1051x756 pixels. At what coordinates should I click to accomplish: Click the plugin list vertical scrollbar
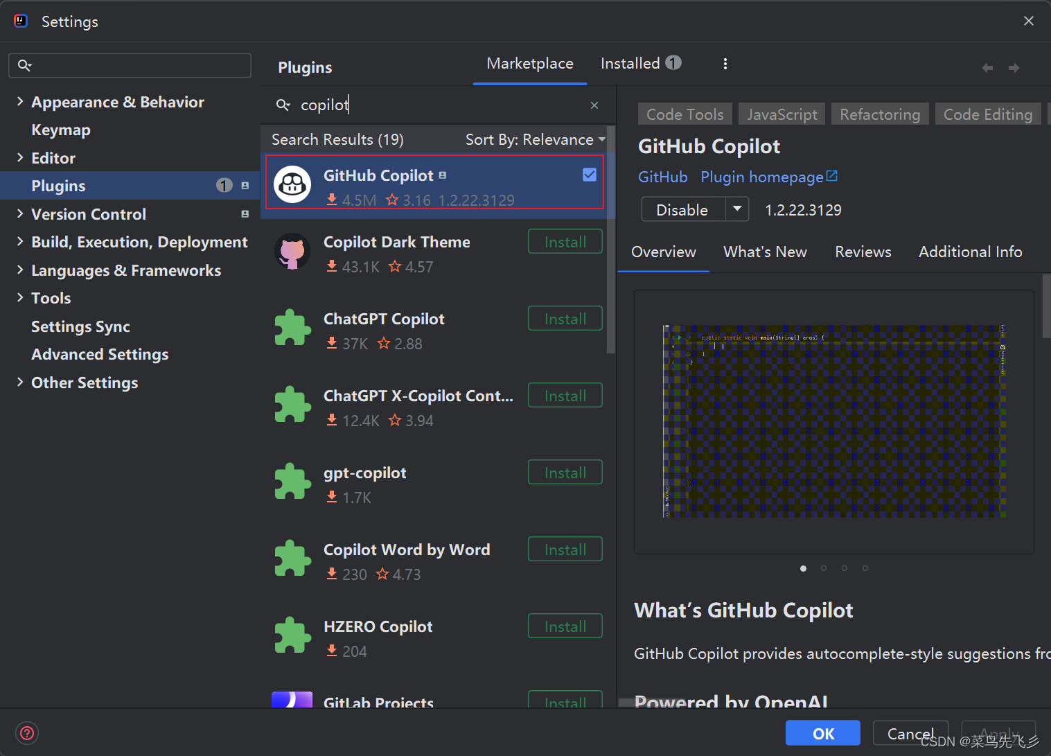611,240
